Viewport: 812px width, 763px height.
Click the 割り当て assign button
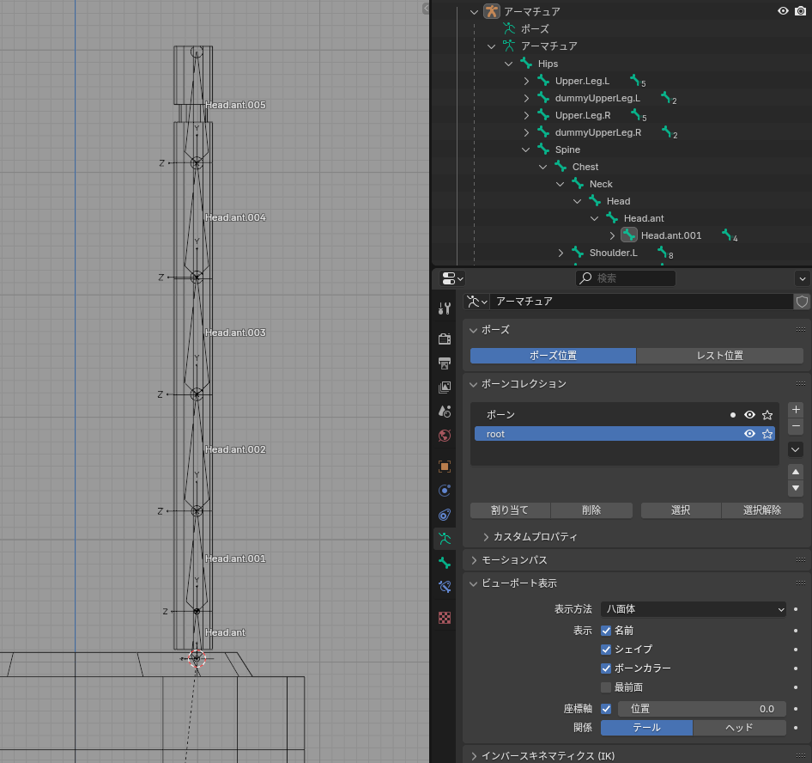pos(510,510)
